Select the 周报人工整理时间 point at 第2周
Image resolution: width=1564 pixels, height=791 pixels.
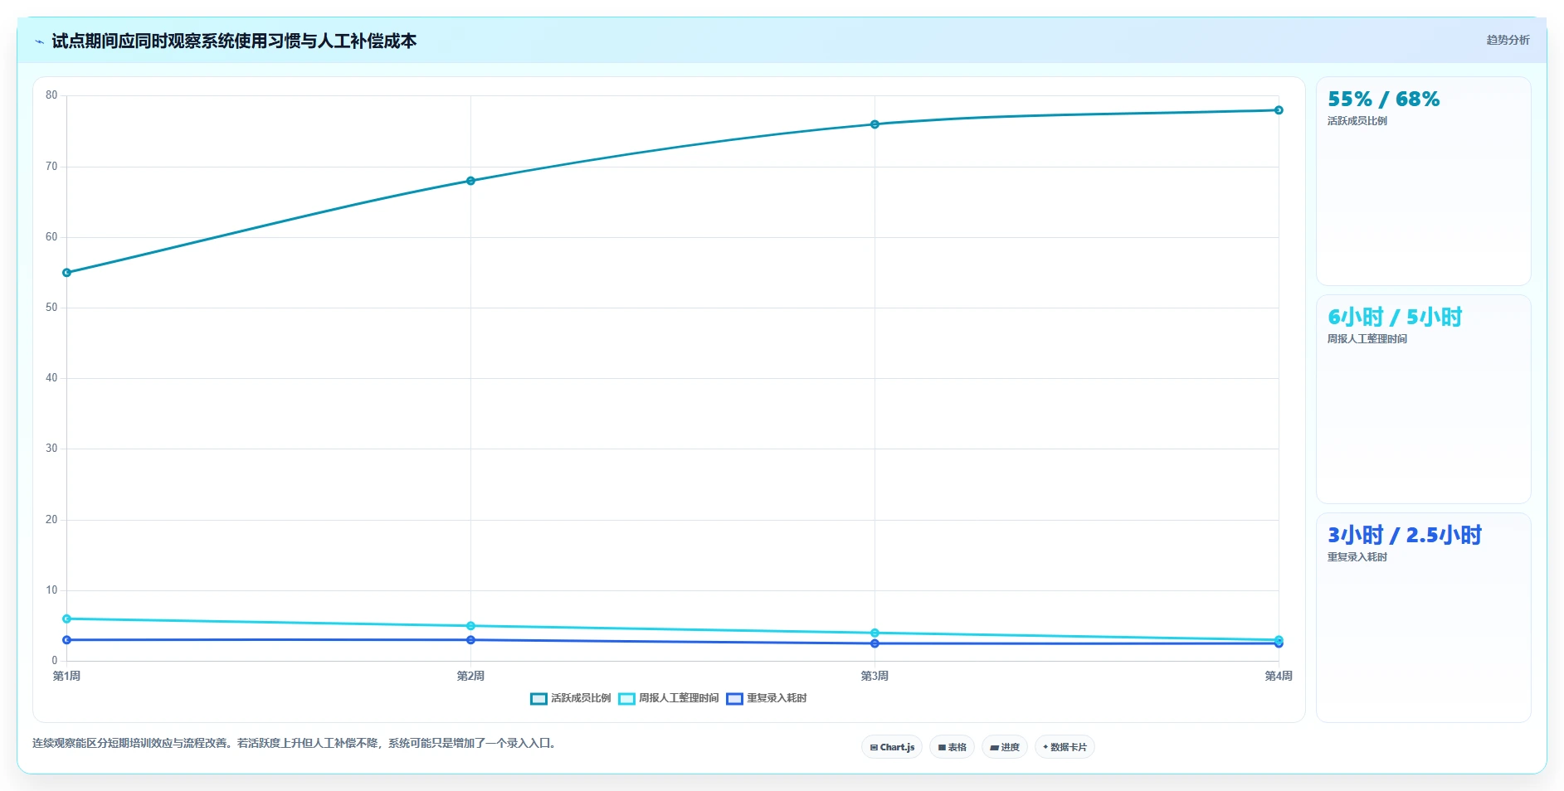[x=470, y=626]
